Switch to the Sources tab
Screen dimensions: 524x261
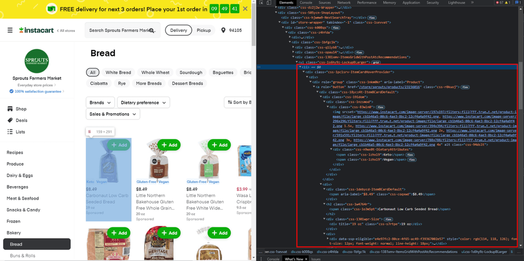click(x=324, y=2)
